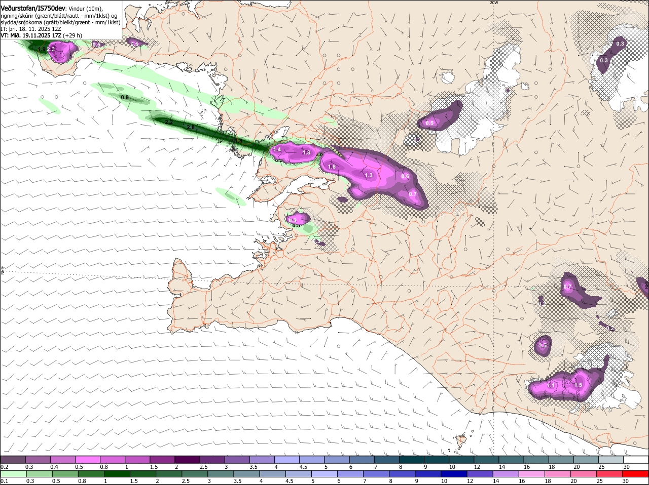Click the 0.1 label in the rain legend
Image resolution: width=649 pixels, height=485 pixels.
pos(4,481)
